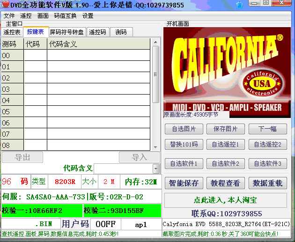The image size is (295, 242).
Task: Click the 96 码 indicator
Action: [16, 182]
